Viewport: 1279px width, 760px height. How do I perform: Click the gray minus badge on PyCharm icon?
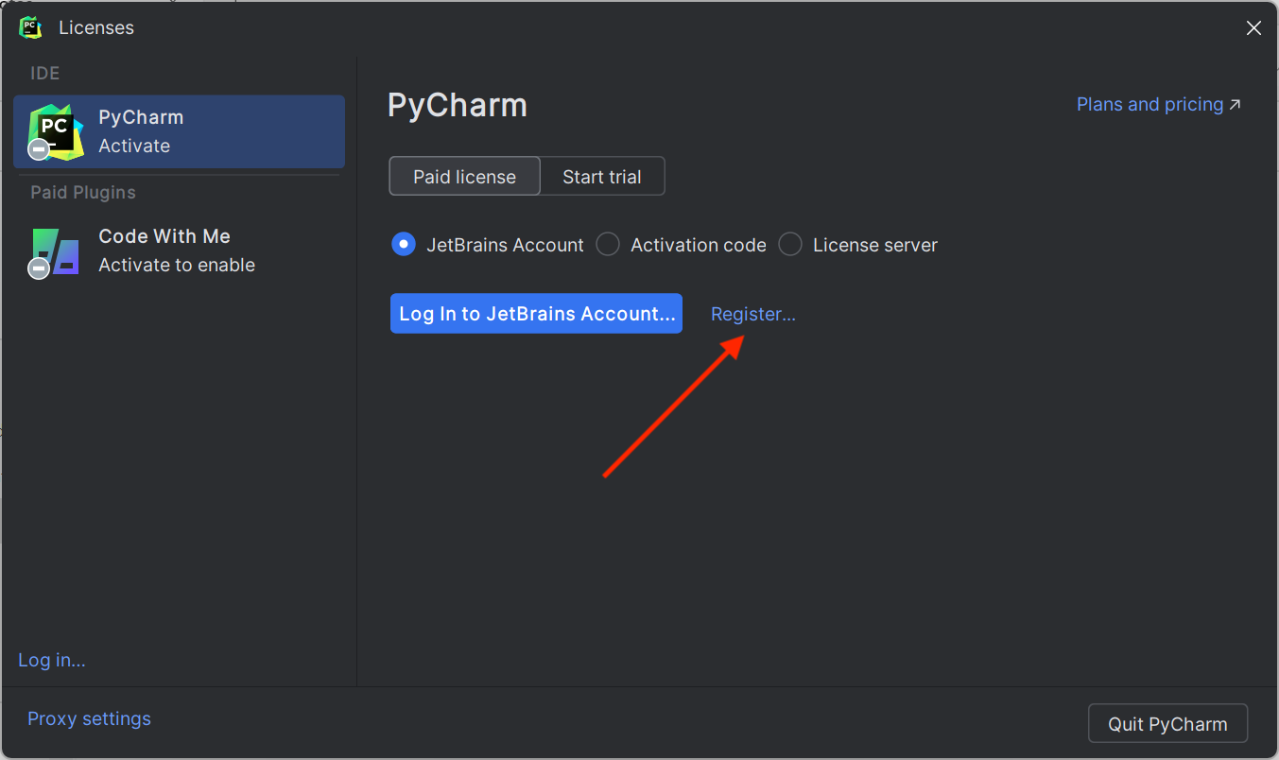(x=38, y=148)
